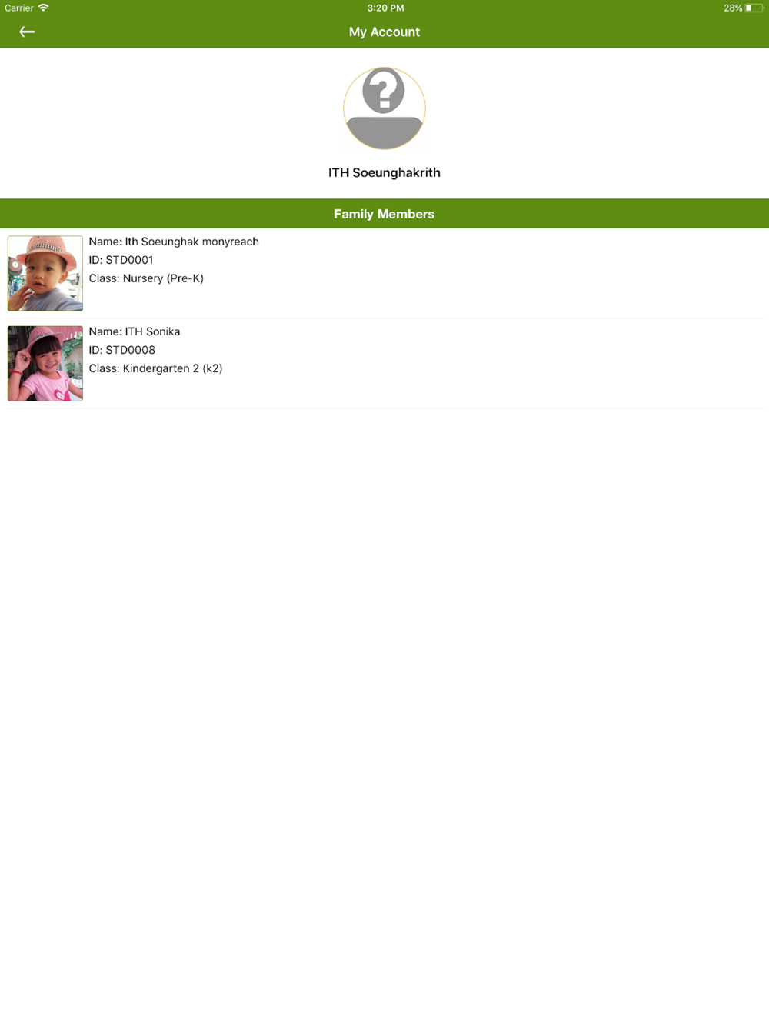Tap Class: Kindergarten 2 (k2) label
The width and height of the screenshot is (769, 1026).
[x=155, y=368]
